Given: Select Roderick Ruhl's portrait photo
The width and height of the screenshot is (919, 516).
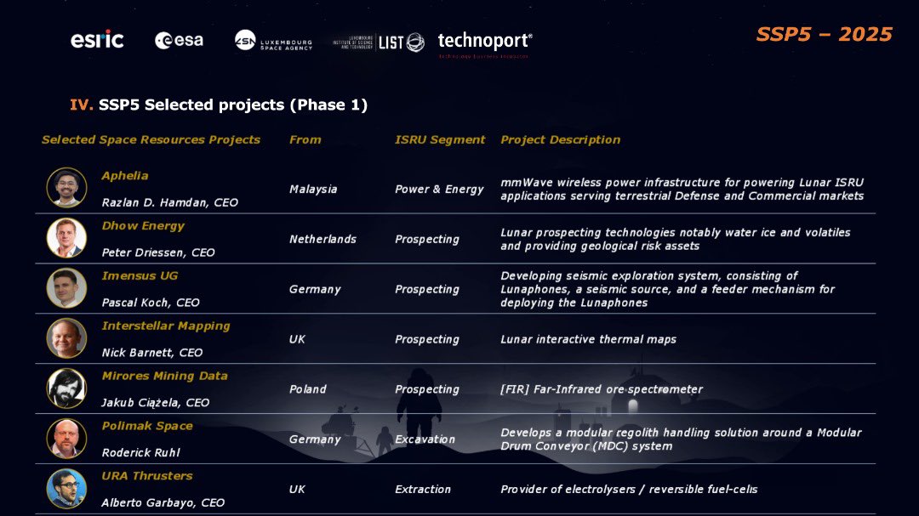Looking at the screenshot, I should [67, 438].
